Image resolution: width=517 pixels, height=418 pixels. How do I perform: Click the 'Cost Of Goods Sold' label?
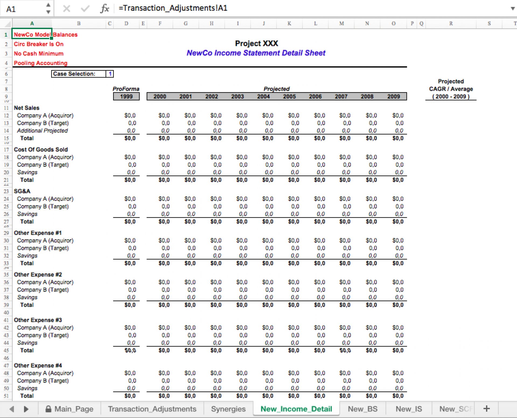coord(41,150)
